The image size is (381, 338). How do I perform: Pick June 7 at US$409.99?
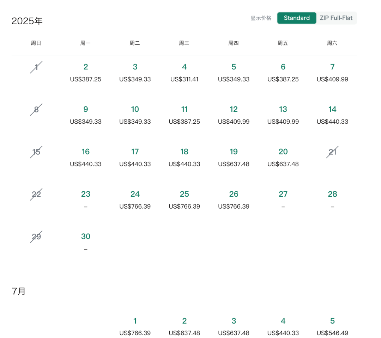(332, 73)
